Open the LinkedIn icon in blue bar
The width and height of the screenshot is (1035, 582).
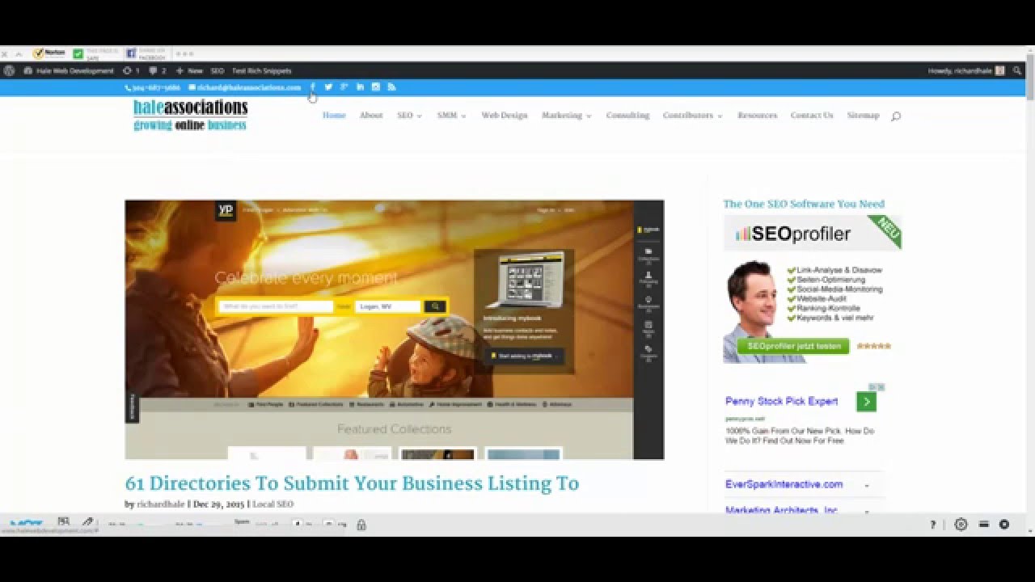(360, 87)
